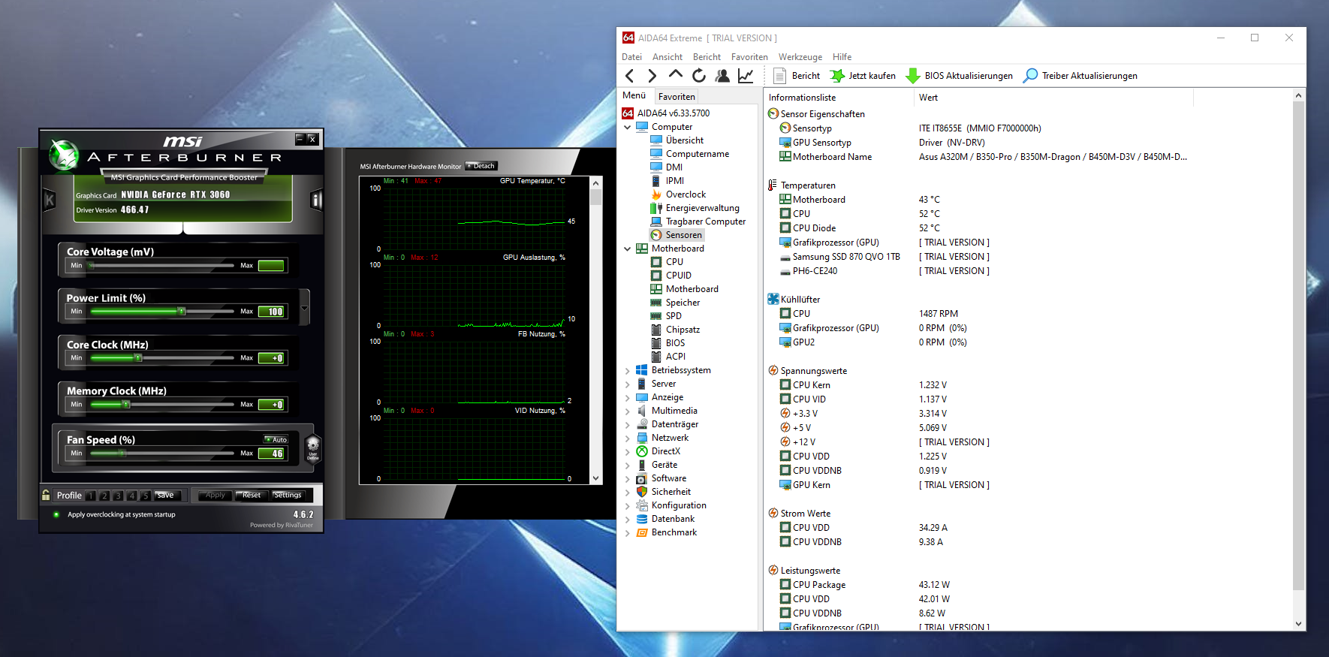The image size is (1329, 657).
Task: Select Afterburner profile slot 2
Action: point(104,496)
